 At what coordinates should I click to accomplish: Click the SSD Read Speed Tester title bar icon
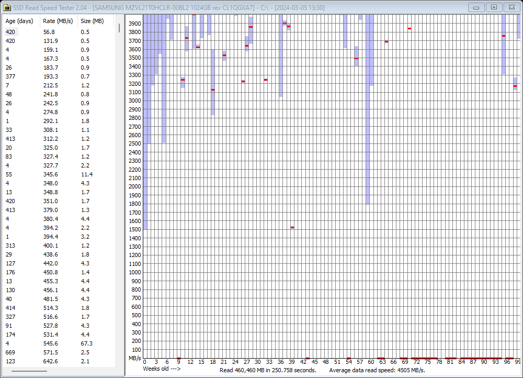click(7, 7)
